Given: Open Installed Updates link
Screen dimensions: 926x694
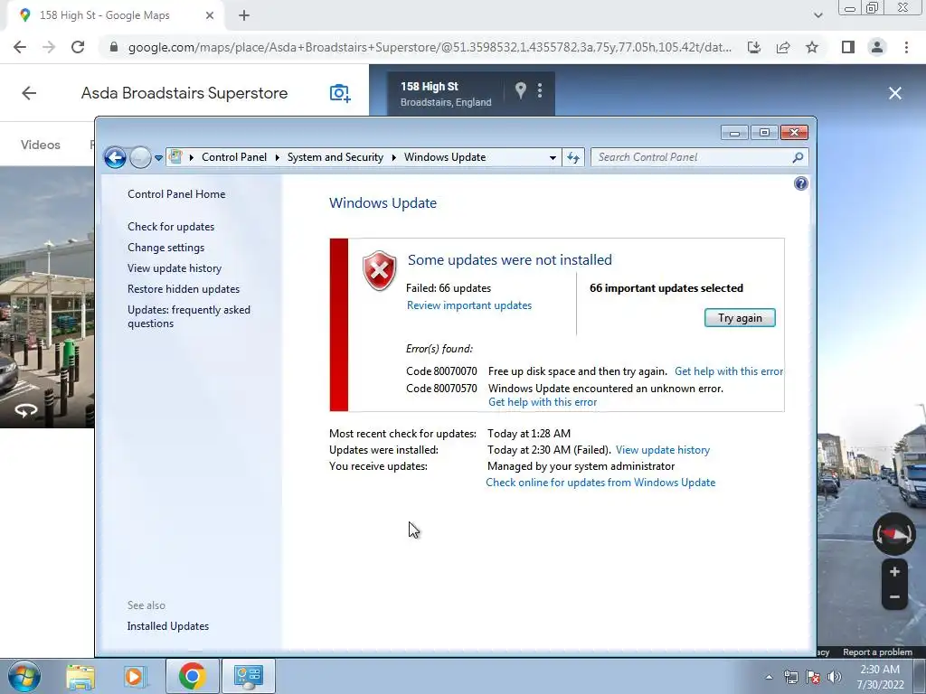Looking at the screenshot, I should point(167,626).
